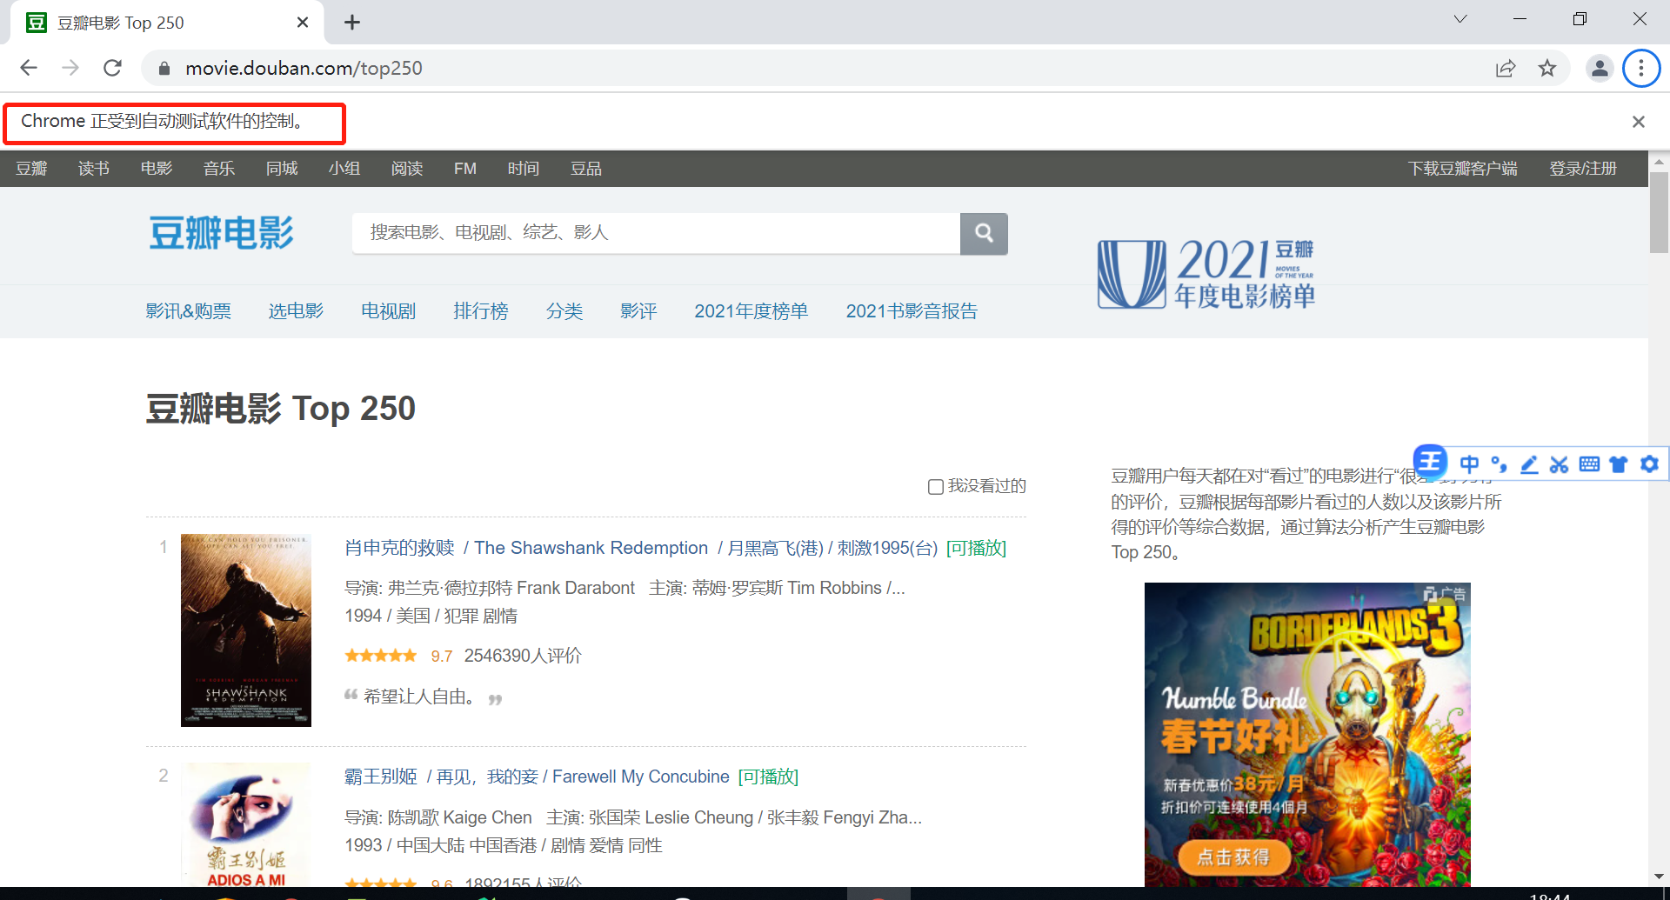Open the IME skin shirt icon
The height and width of the screenshot is (900, 1670).
coord(1619,464)
